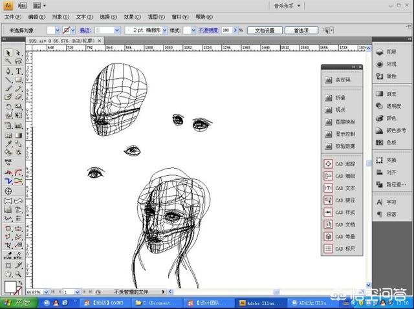Image resolution: width=414 pixels, height=309 pixels.
Task: Click the 文档设置 button
Action: pyautogui.click(x=265, y=30)
